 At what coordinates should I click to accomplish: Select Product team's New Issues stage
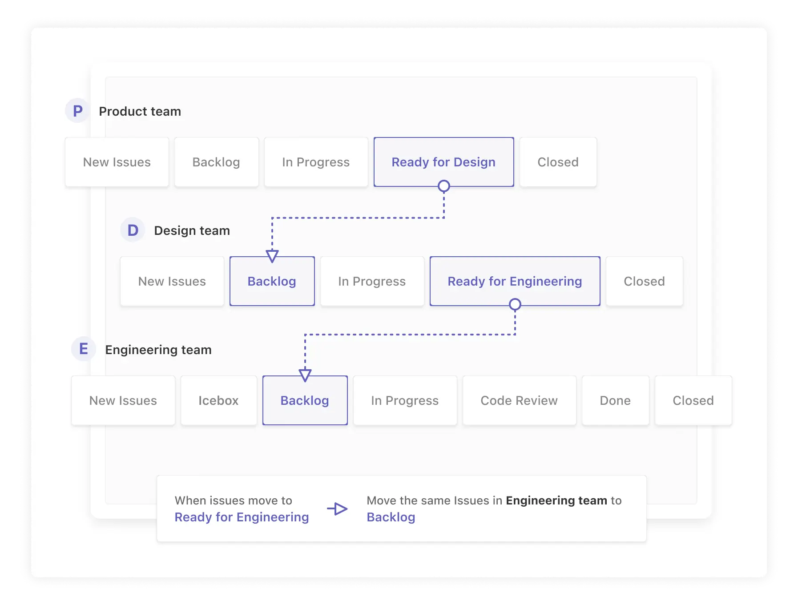(x=117, y=162)
